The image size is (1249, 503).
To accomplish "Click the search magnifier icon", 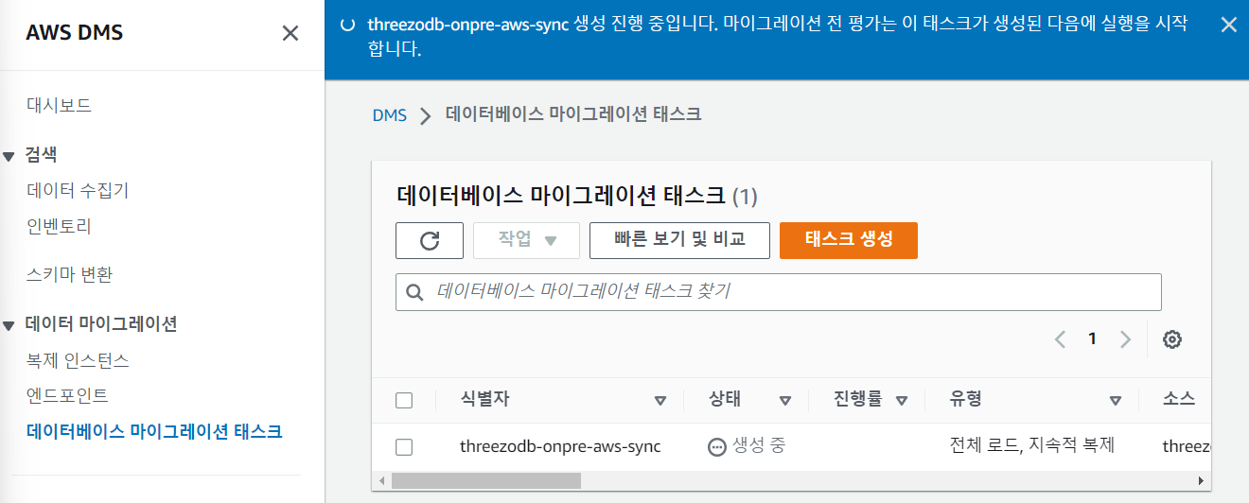I will tap(413, 293).
